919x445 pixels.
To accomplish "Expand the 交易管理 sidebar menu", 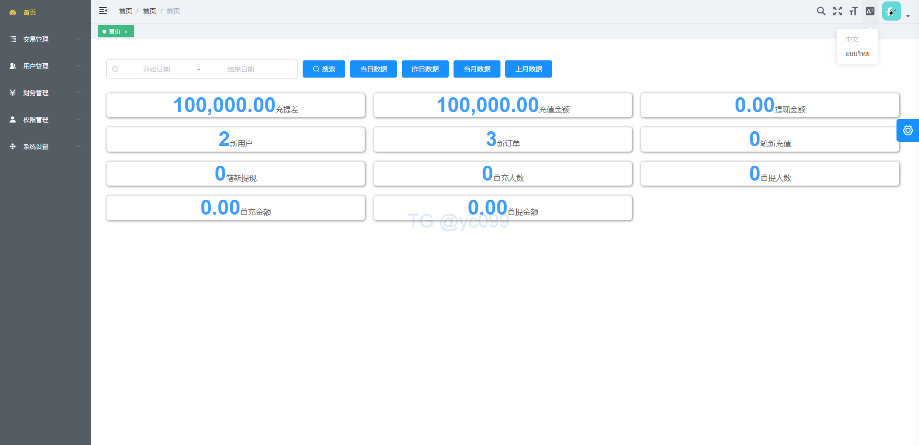I will click(x=45, y=39).
